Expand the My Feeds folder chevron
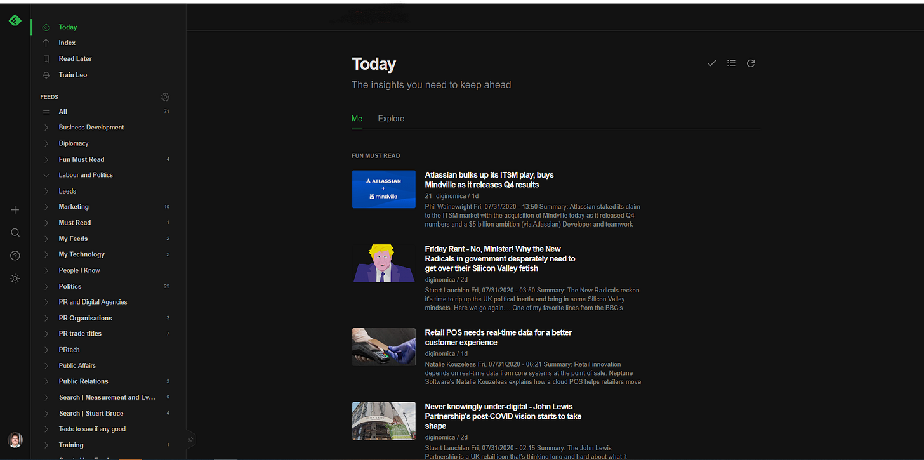 [46, 239]
